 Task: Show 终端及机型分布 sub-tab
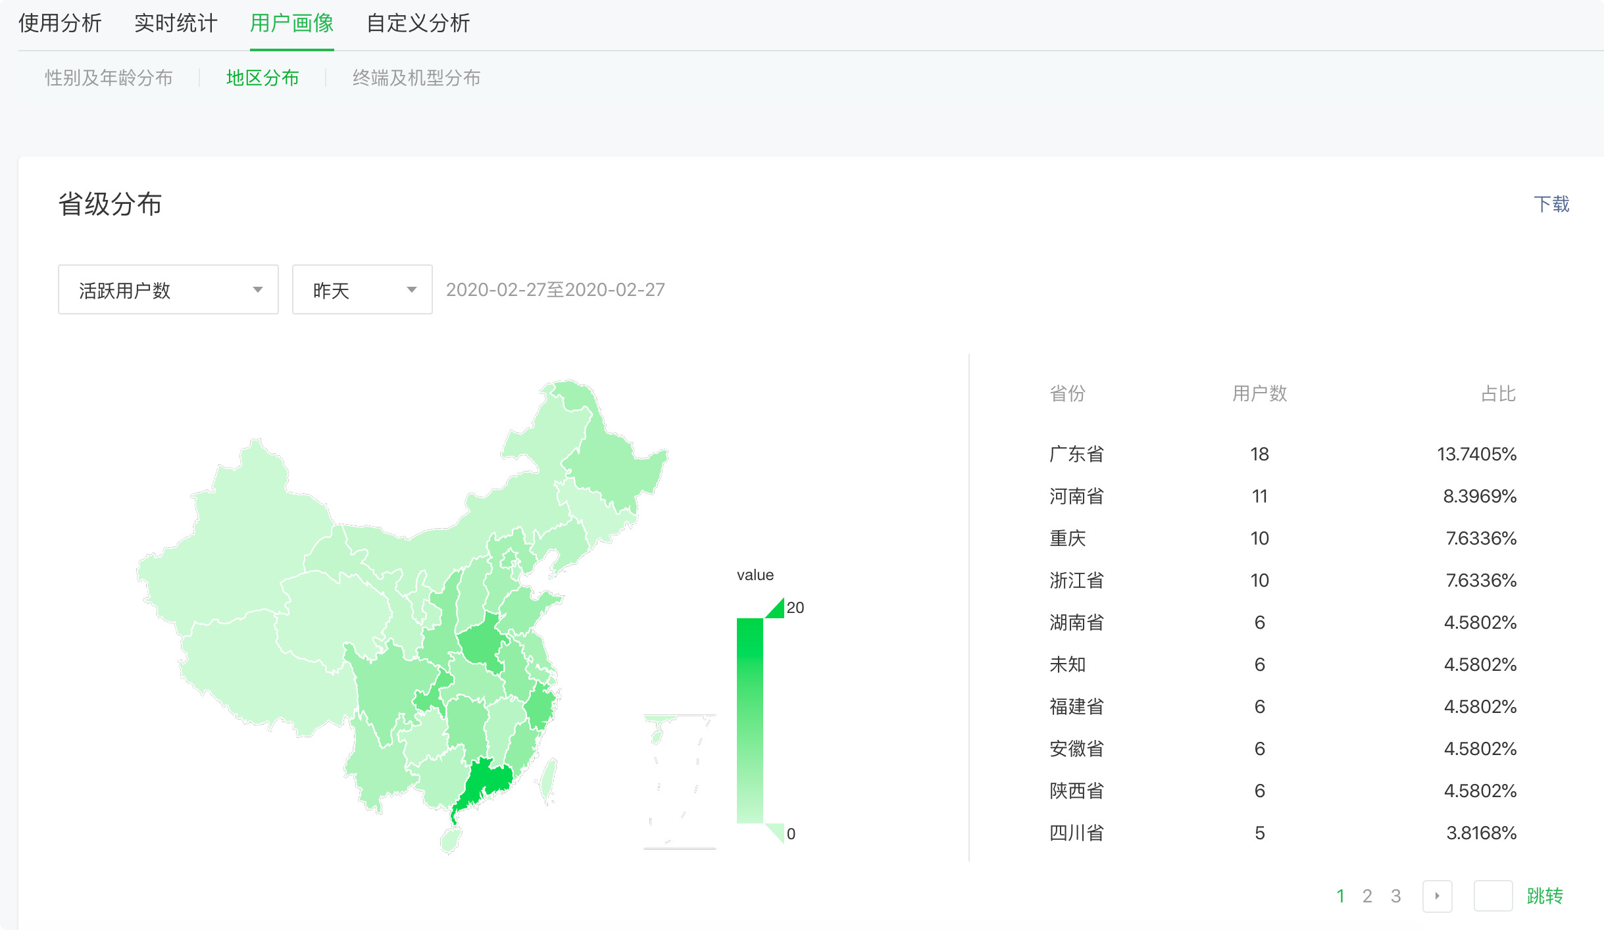[x=416, y=78]
